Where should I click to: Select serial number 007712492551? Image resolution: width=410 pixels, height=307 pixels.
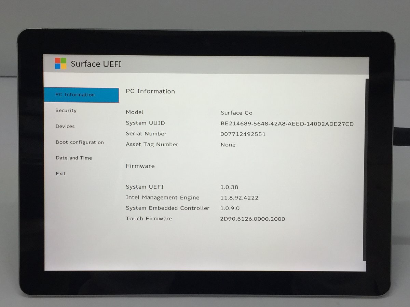[x=243, y=134]
